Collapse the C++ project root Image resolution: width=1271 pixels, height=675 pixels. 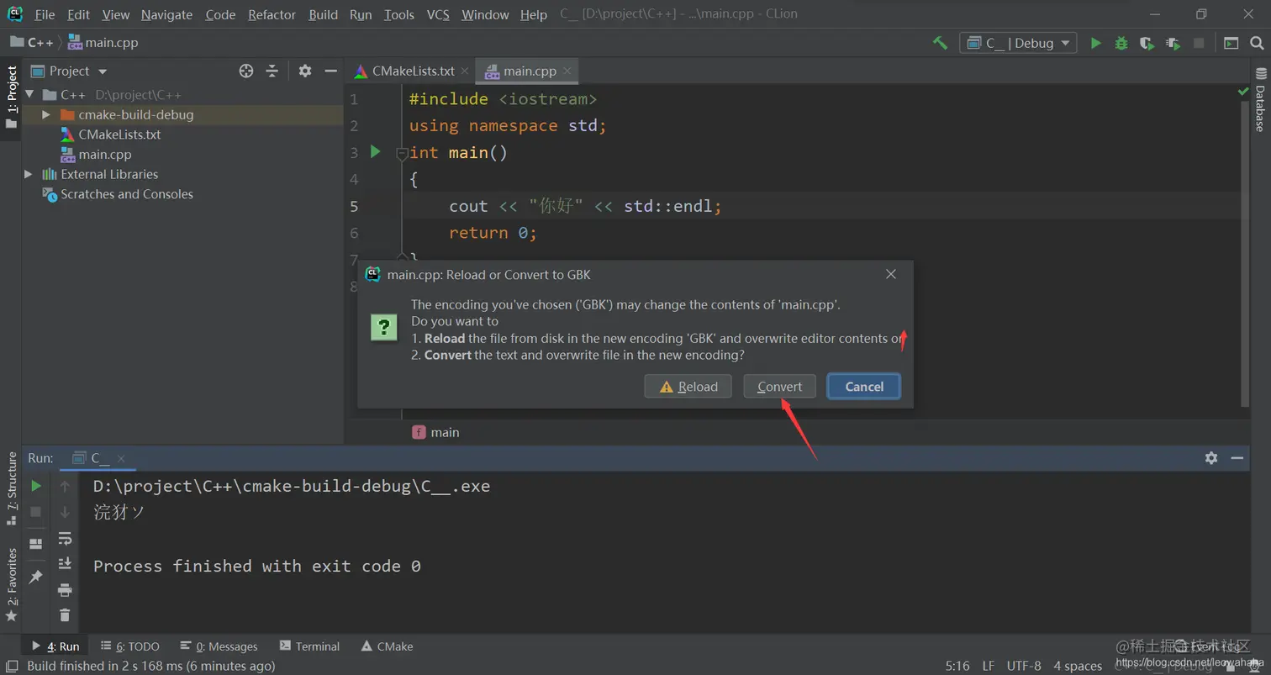pyautogui.click(x=29, y=95)
